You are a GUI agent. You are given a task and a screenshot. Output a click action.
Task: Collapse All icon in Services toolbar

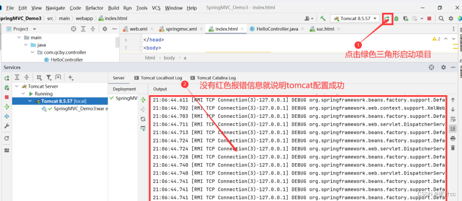(x=27, y=77)
